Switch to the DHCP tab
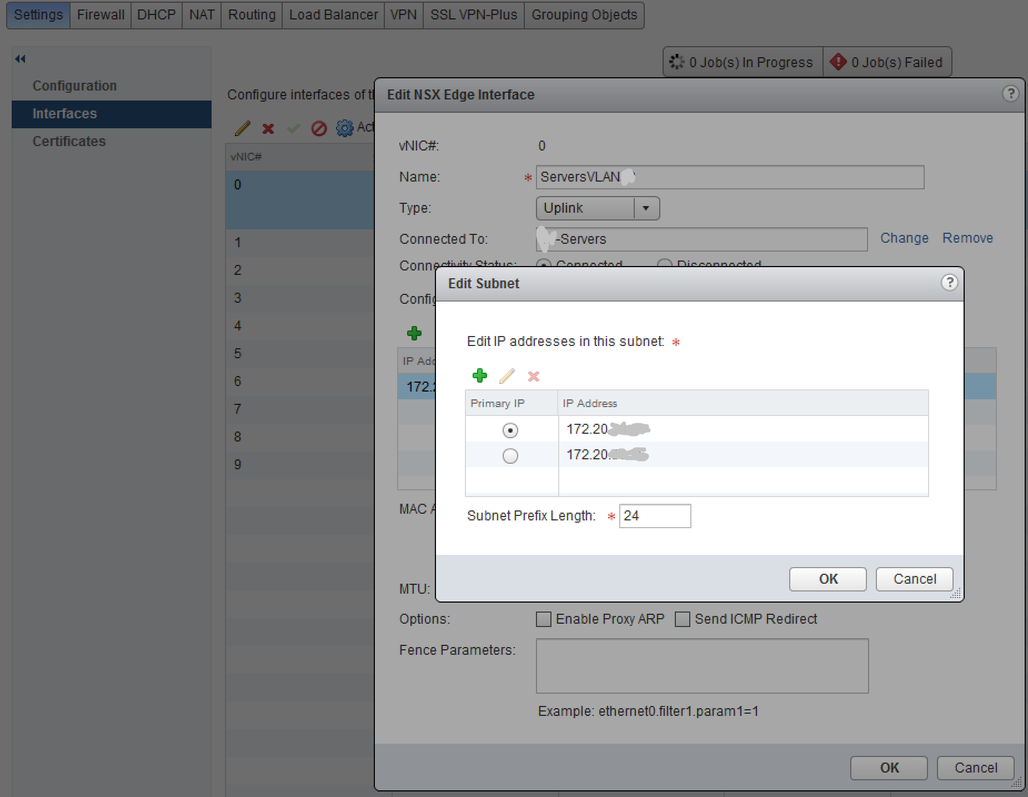Screen dimensions: 1028x797 (156, 15)
